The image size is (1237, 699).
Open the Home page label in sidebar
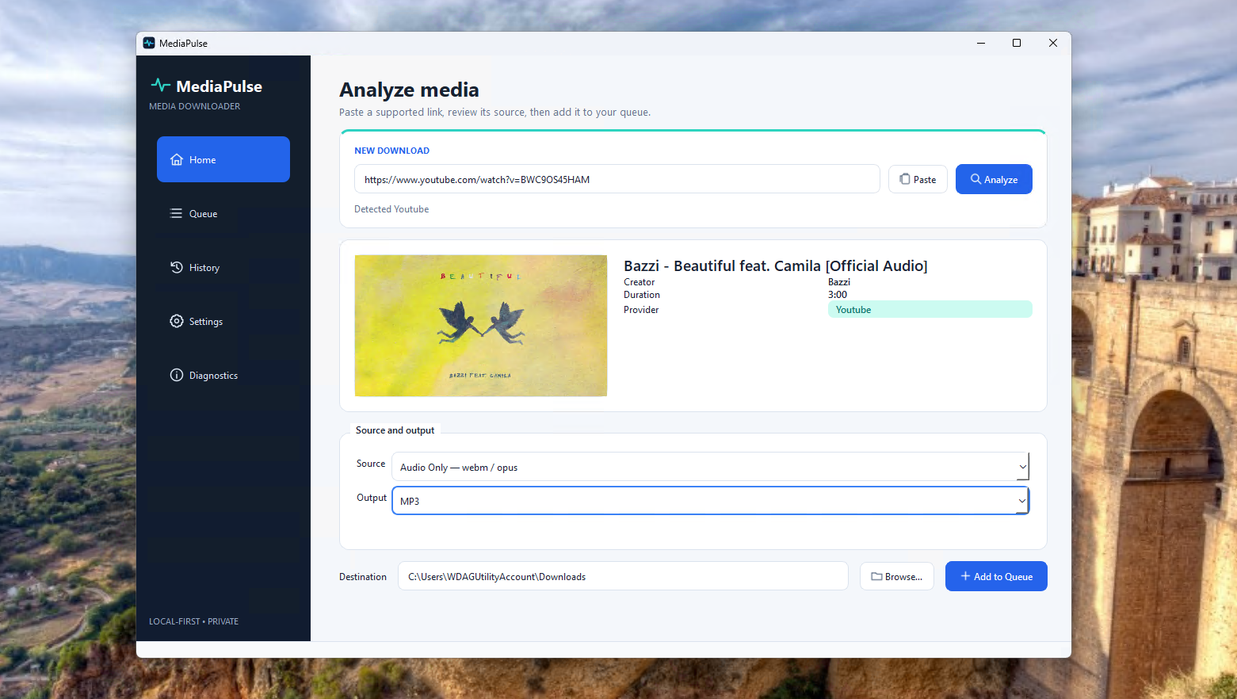(202, 160)
